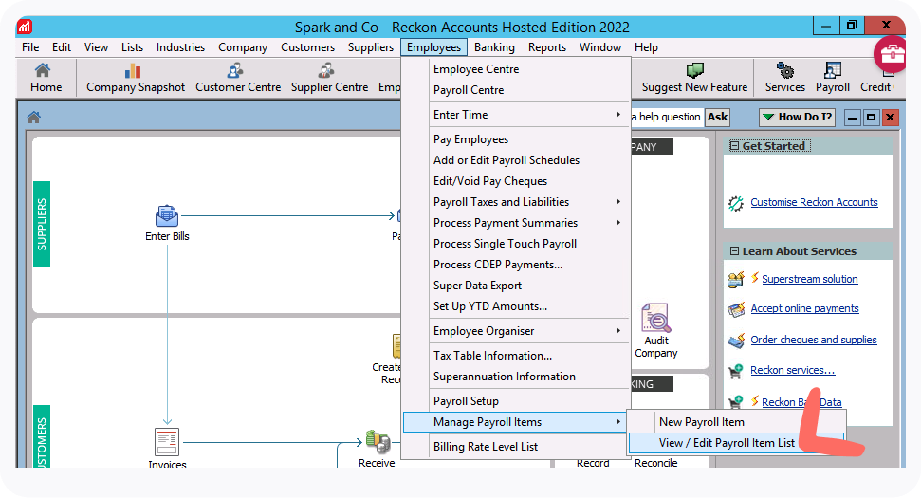Open Order cheques and supplies link
This screenshot has height=498, width=921.
click(x=814, y=340)
